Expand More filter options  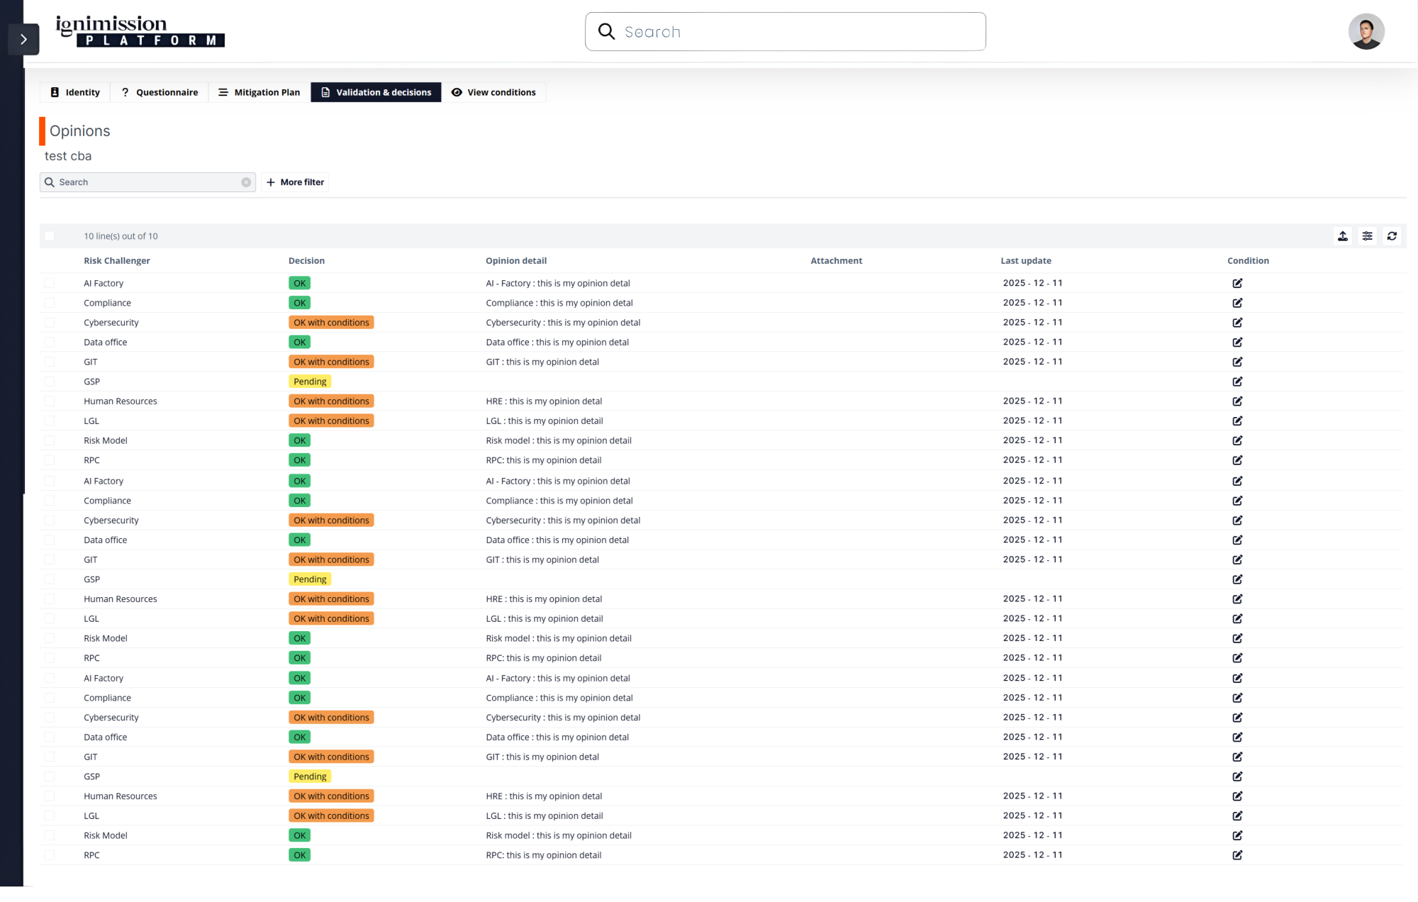point(295,182)
